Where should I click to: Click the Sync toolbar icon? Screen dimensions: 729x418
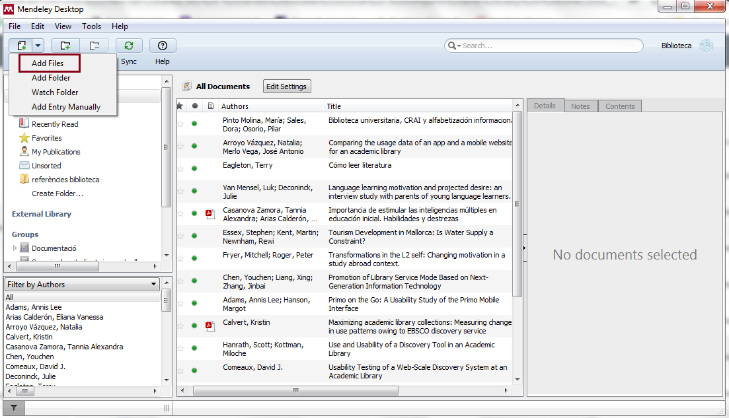pyautogui.click(x=129, y=46)
